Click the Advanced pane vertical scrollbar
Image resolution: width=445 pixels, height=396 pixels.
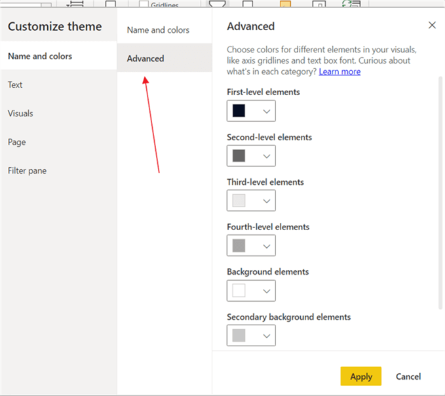point(440,193)
